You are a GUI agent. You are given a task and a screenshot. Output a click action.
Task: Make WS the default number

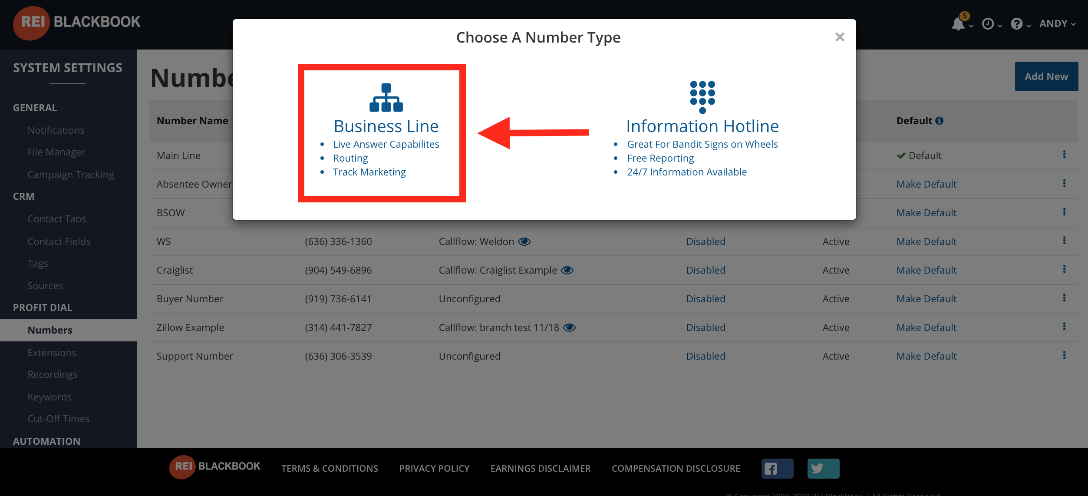click(x=926, y=241)
